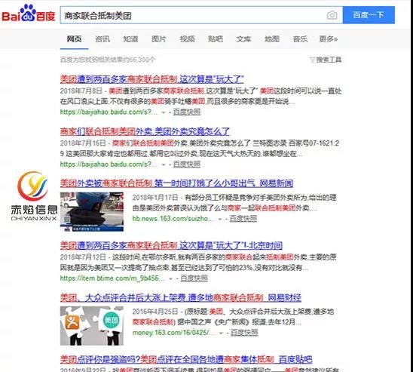The image size is (413, 372).
Task: Click the delivery rider news thumbnail
Action: click(92, 212)
